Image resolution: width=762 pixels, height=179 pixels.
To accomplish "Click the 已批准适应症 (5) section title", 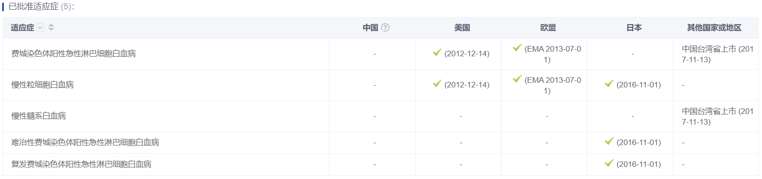I will (41, 7).
